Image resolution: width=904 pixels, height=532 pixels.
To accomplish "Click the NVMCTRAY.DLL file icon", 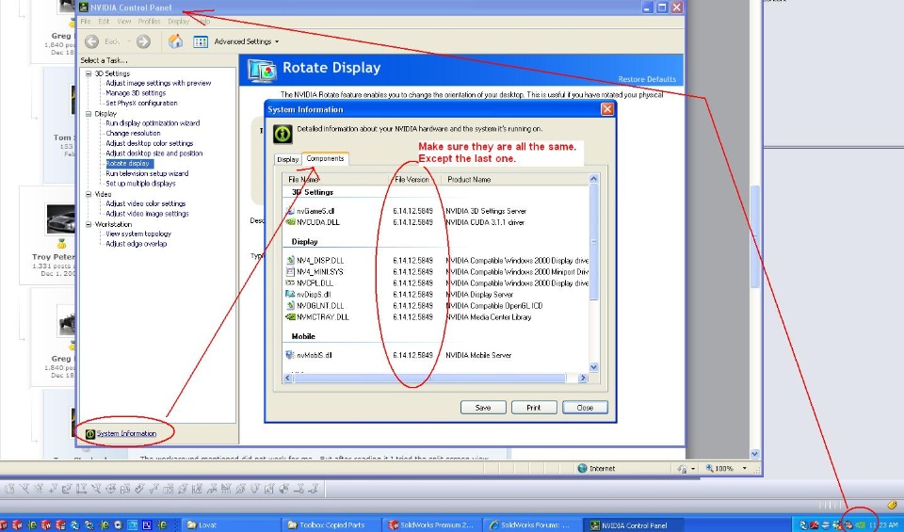I will [x=291, y=316].
